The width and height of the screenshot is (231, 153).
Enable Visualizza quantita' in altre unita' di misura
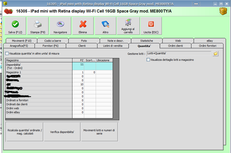click(x=7, y=53)
